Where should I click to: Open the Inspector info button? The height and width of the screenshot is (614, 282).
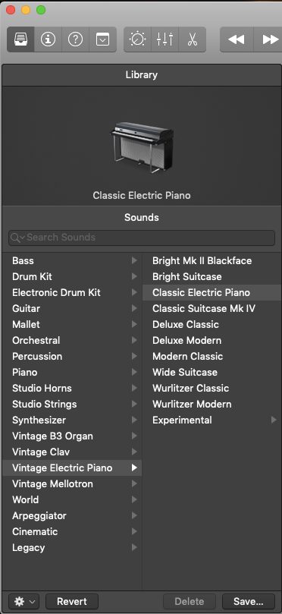click(48, 39)
